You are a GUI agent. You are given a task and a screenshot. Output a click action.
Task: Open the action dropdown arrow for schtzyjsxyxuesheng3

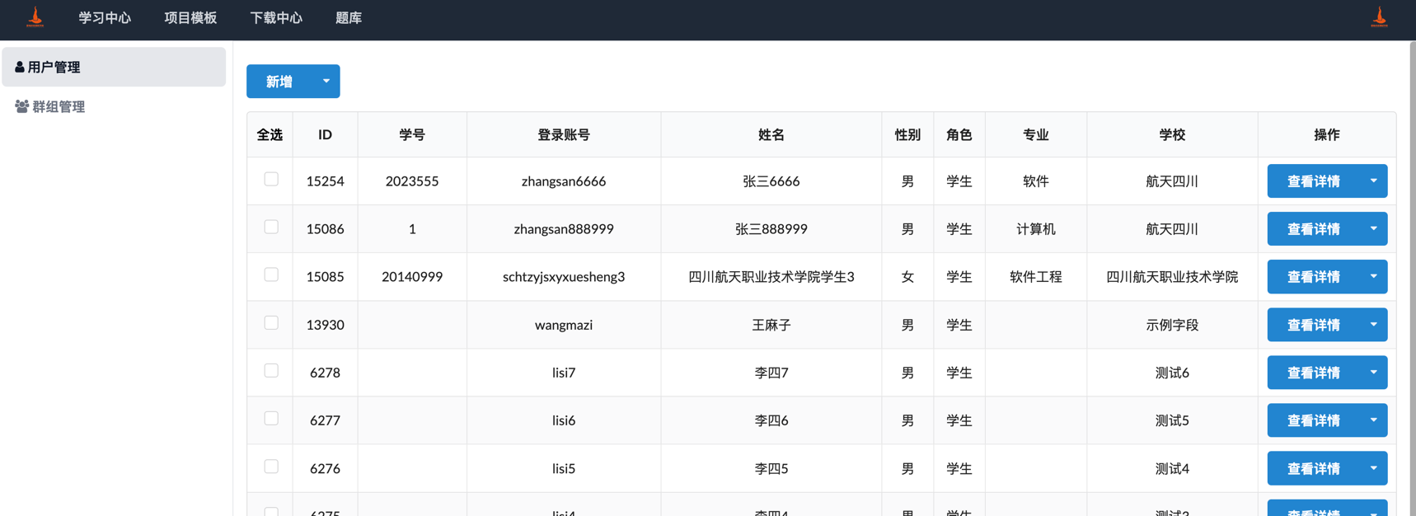(1373, 277)
